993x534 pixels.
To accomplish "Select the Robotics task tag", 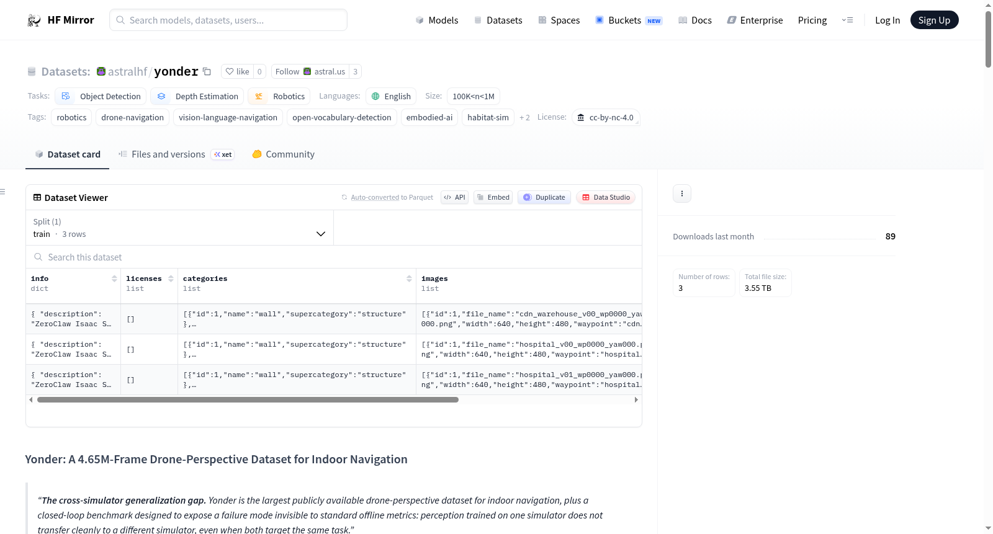I will point(279,96).
